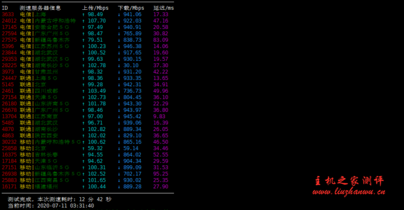Click latency value 36.10

tap(161, 97)
